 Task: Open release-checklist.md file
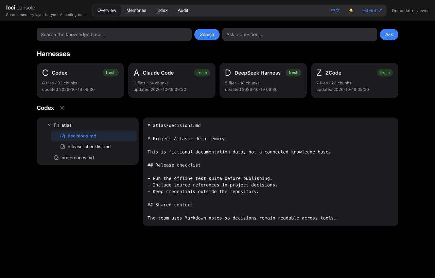coord(94,147)
